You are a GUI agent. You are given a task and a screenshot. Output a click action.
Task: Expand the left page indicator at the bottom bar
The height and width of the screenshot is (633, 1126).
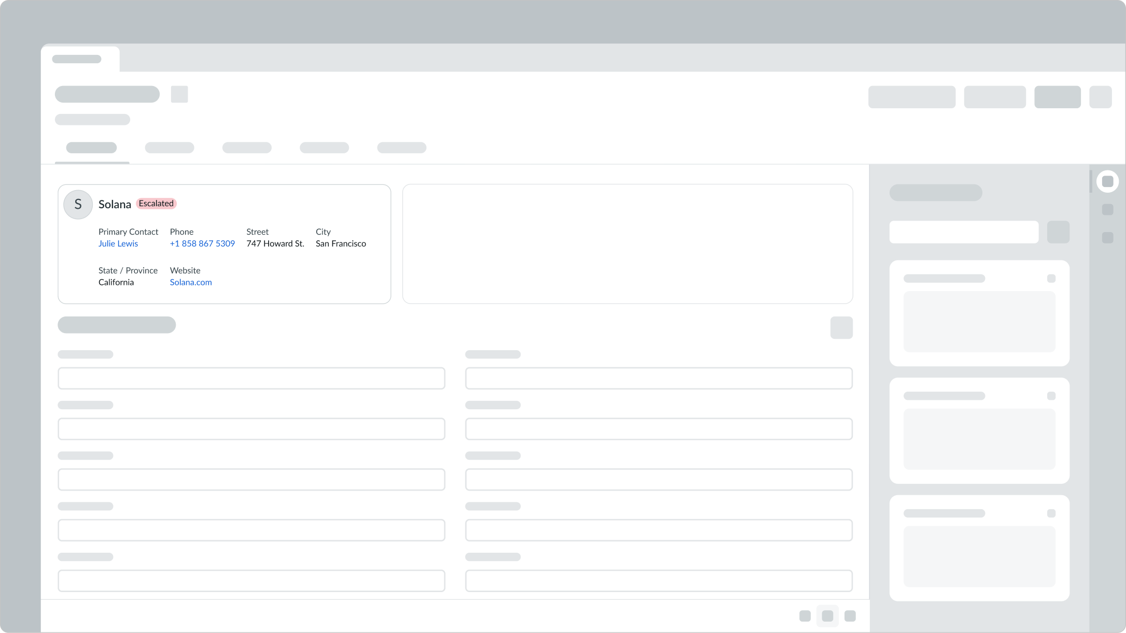[x=805, y=616]
